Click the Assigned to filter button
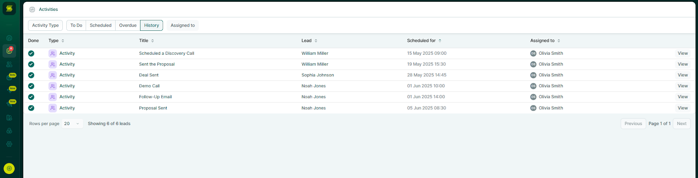This screenshot has height=178, width=698. click(x=182, y=26)
